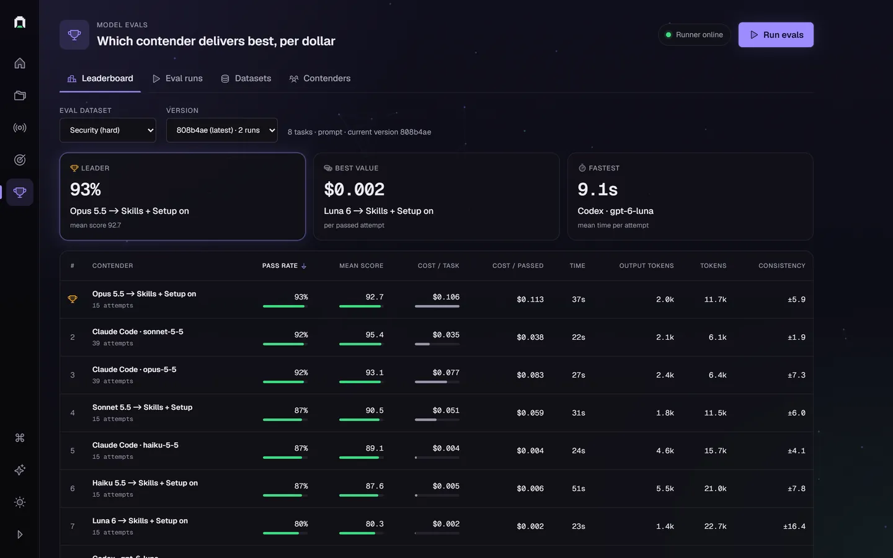The width and height of the screenshot is (893, 558).
Task: Click the Runner online status badge
Action: click(694, 35)
